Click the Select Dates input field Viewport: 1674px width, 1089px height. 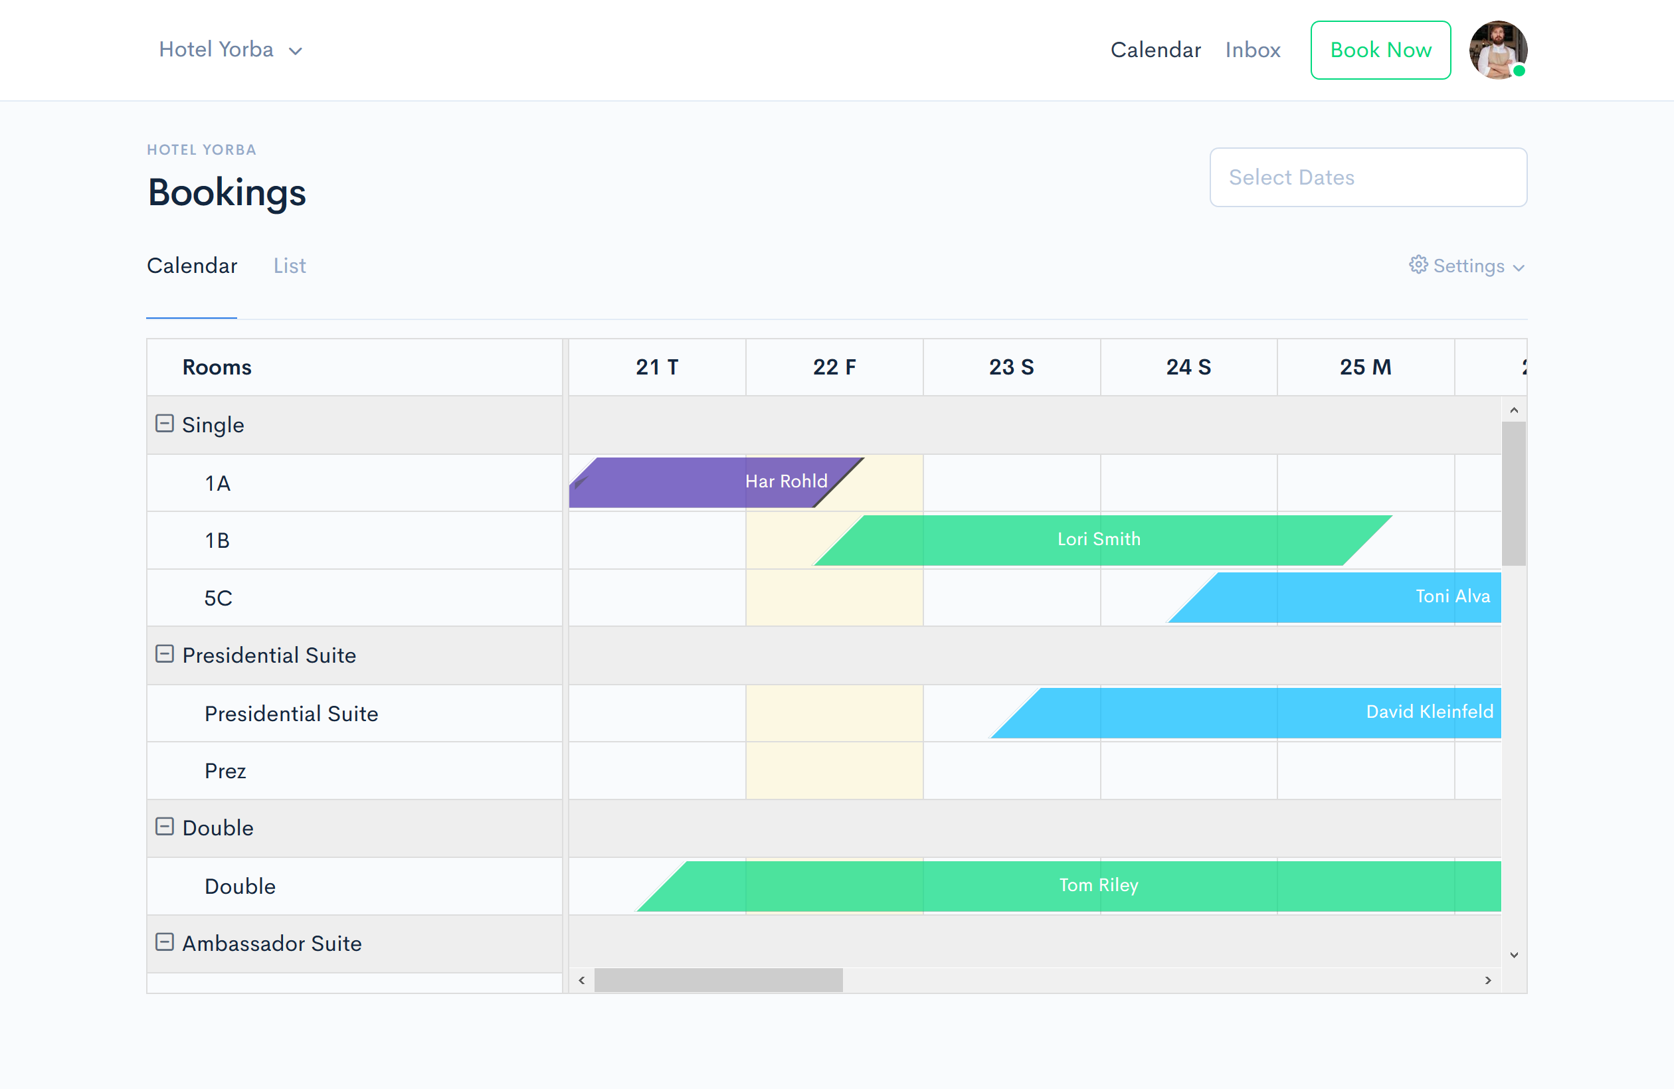1366,177
